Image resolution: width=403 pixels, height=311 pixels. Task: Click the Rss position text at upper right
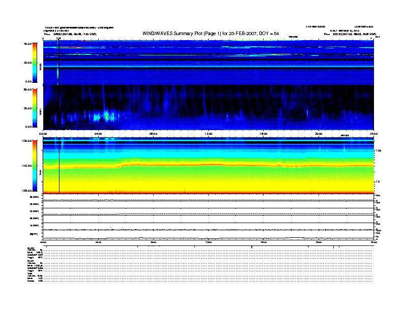350,34
